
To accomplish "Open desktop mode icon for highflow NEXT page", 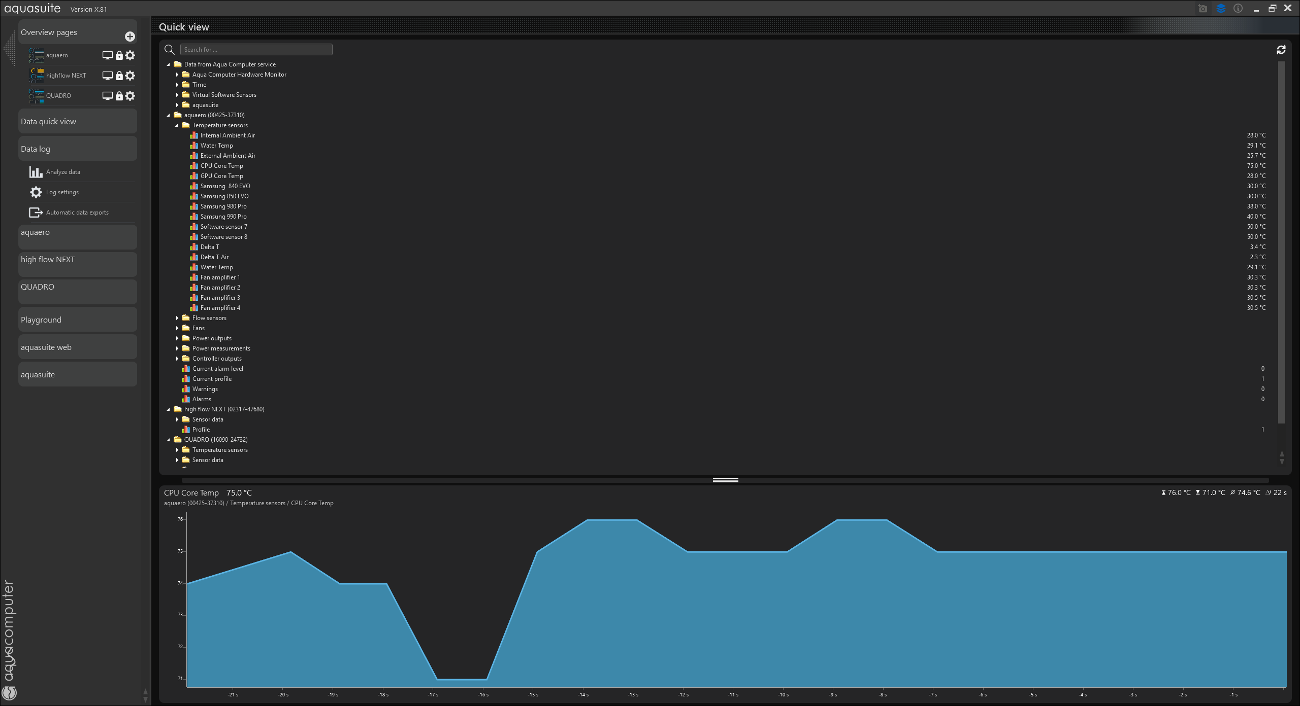I will (x=108, y=76).
